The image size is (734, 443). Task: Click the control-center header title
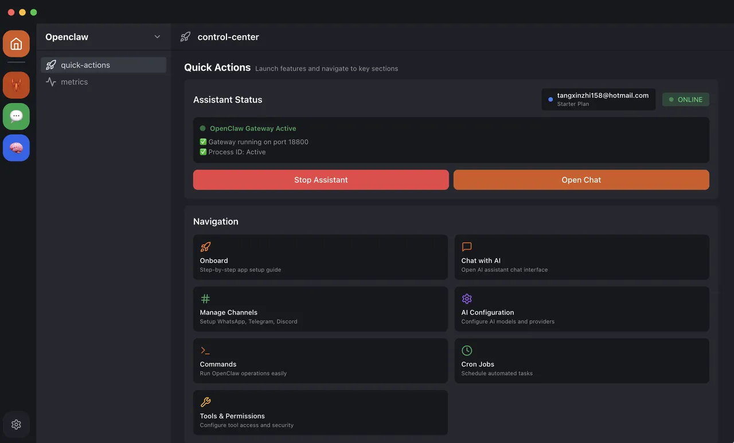click(228, 37)
